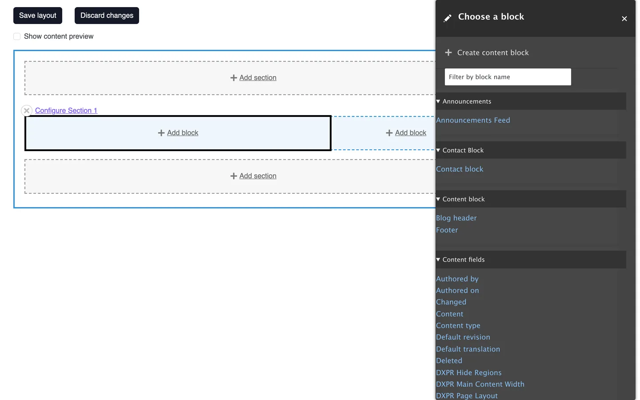
Task: Click the plus icon next to Create content block
Action: pos(448,52)
